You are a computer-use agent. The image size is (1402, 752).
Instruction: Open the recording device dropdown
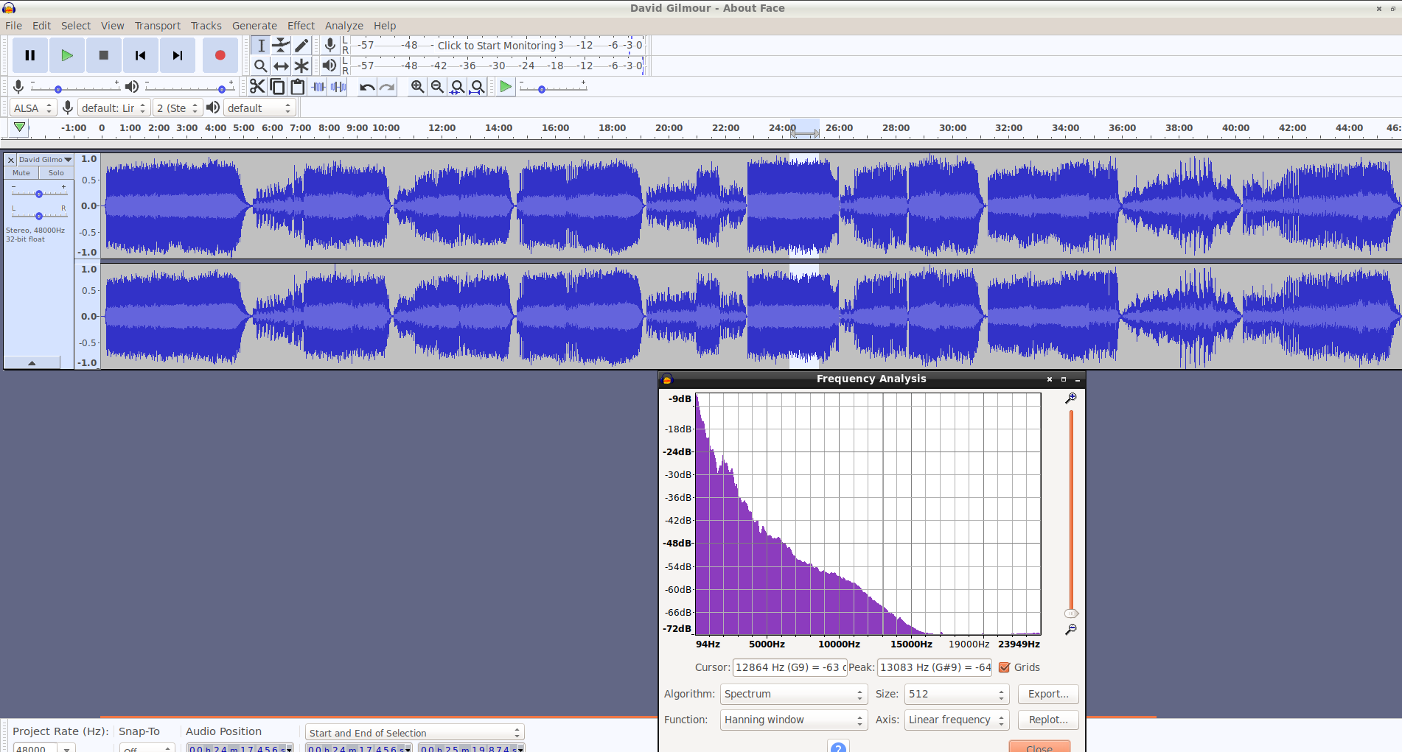point(114,108)
